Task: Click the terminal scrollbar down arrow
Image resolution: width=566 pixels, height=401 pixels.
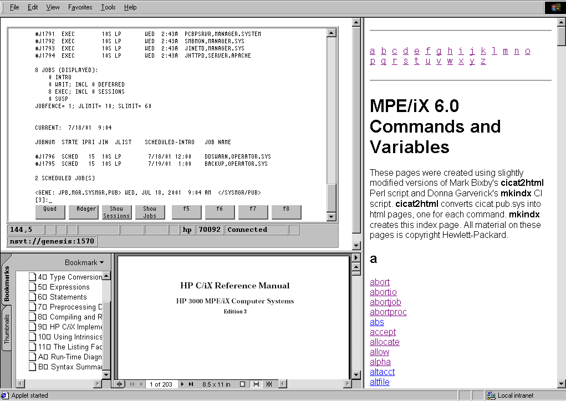Action: tap(332, 216)
